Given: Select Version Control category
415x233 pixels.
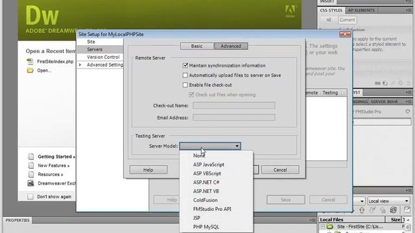Looking at the screenshot, I should pyautogui.click(x=103, y=57).
